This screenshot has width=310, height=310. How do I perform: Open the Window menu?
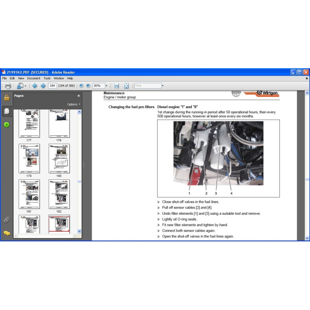(x=59, y=78)
